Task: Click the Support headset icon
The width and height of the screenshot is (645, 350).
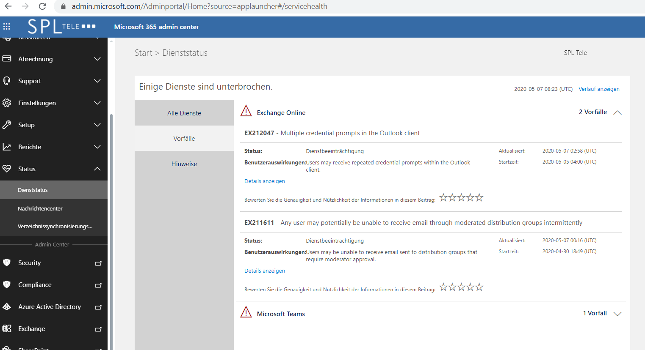Action: (7, 81)
